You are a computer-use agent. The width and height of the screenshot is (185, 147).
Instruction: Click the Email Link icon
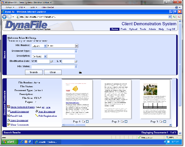click(8, 116)
